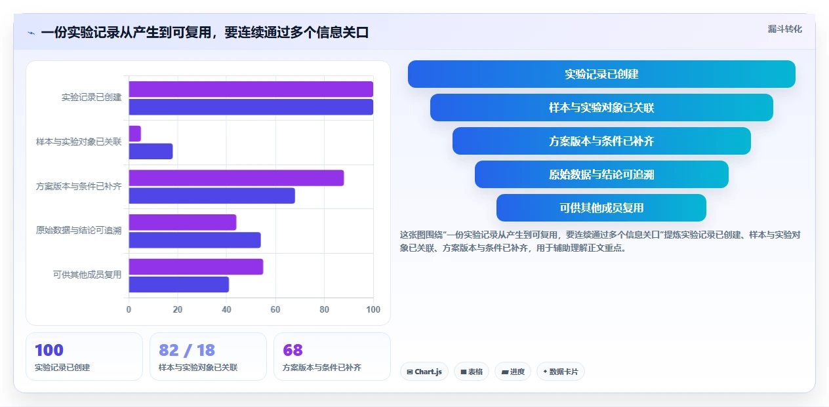Open the stat card showing 68

coord(332,357)
